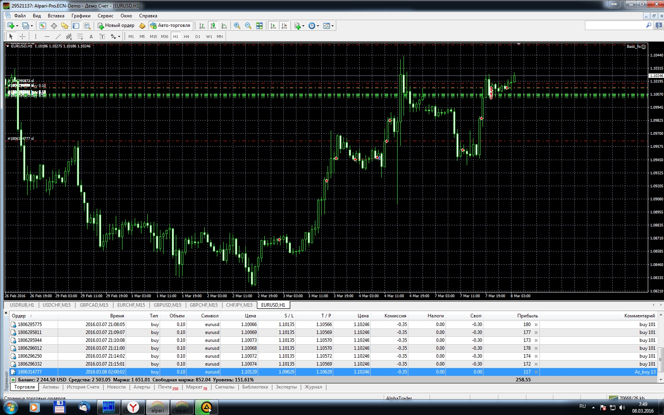
Task: Open the Графики menu
Action: [81, 16]
